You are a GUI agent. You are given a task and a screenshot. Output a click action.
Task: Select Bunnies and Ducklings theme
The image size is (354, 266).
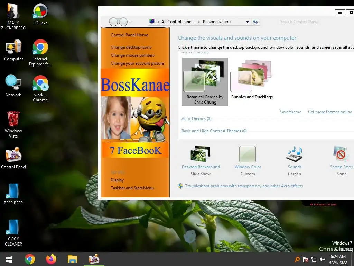252,80
